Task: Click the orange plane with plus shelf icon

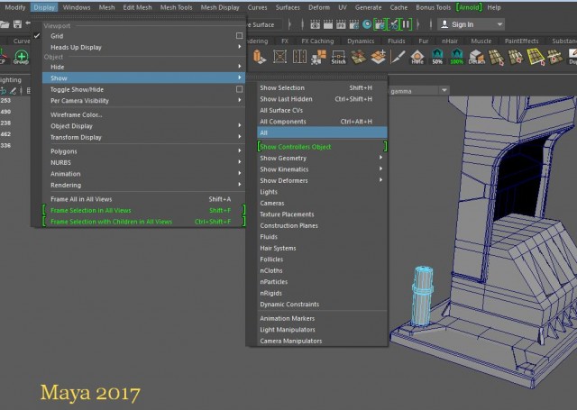Action: pos(379,57)
